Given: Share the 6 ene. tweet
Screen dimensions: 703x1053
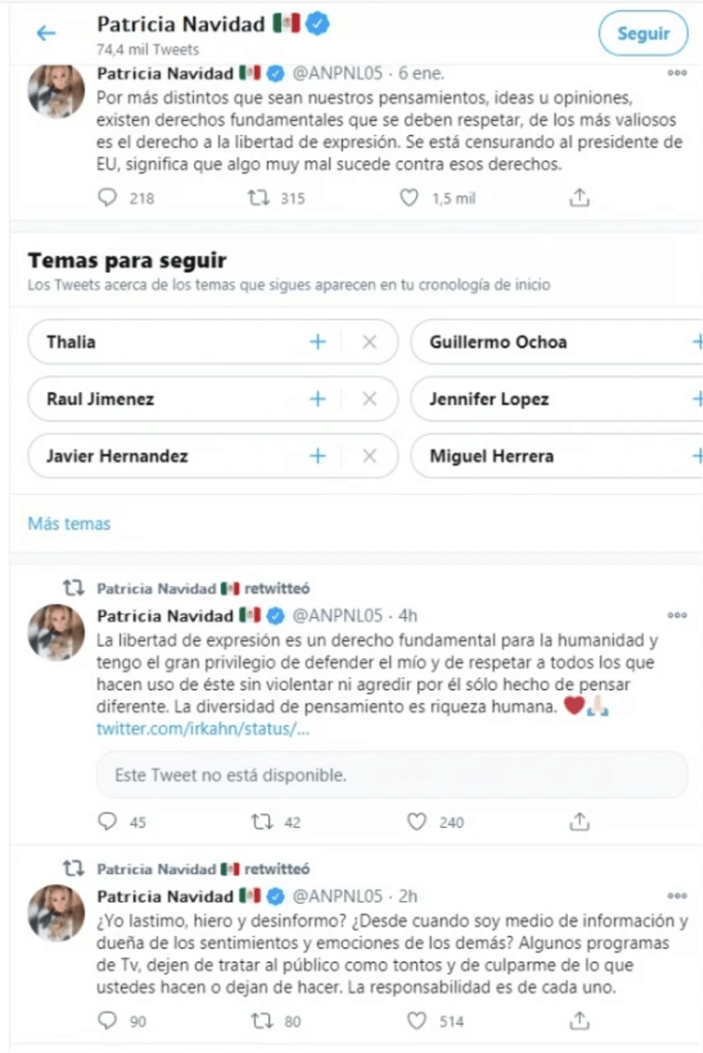Looking at the screenshot, I should coord(579,198).
